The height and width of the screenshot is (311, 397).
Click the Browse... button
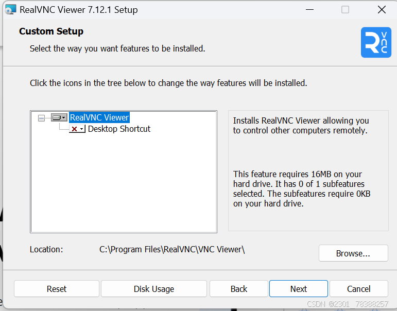coord(353,253)
